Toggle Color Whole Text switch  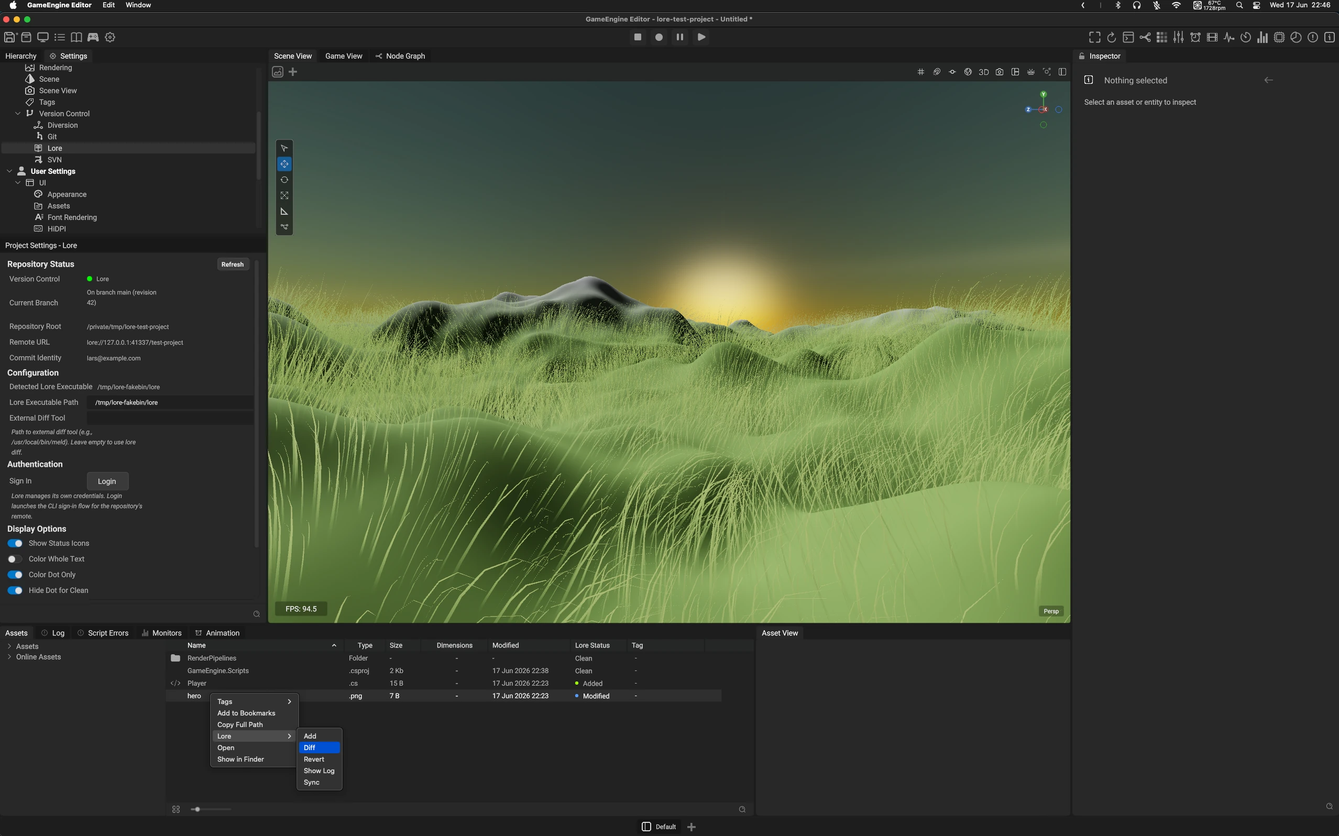click(x=16, y=559)
